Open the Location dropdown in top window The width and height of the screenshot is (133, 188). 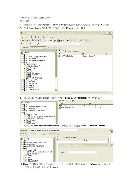pos(81,44)
